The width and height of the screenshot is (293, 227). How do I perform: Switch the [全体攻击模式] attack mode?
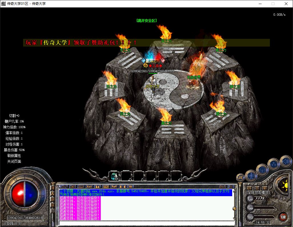258,192
